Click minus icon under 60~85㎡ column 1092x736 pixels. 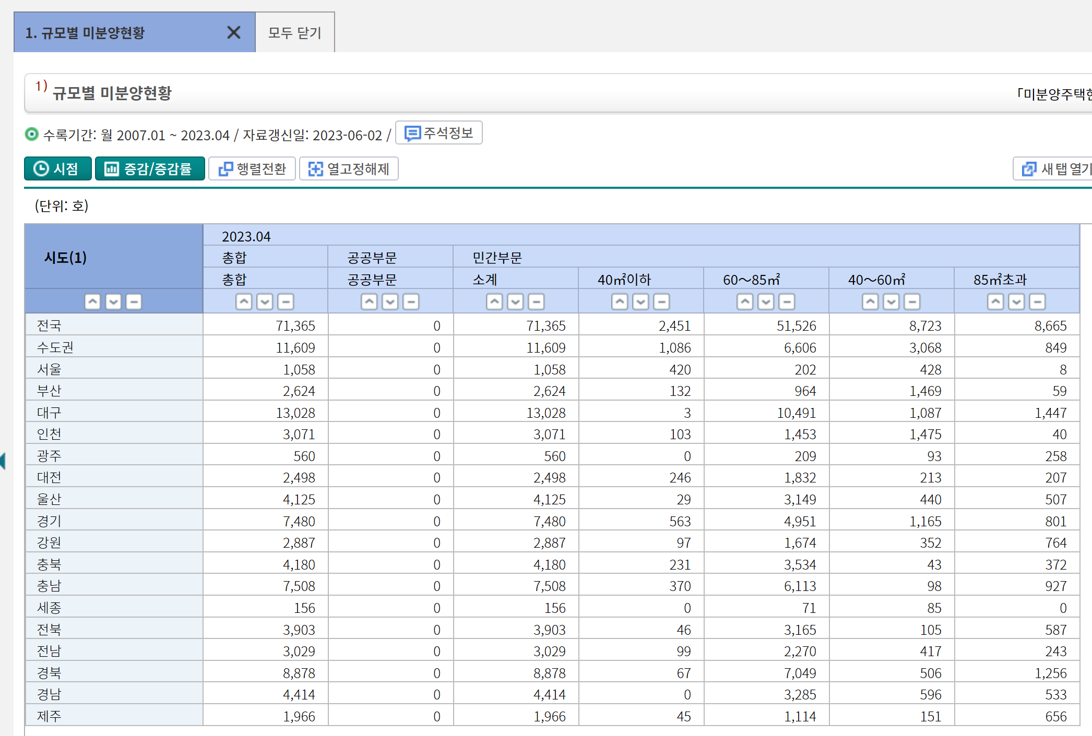(x=787, y=301)
